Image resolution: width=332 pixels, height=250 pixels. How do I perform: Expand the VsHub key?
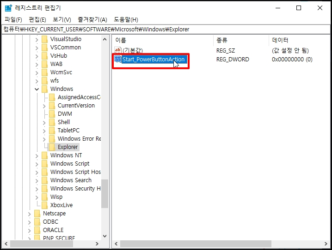tap(37, 56)
